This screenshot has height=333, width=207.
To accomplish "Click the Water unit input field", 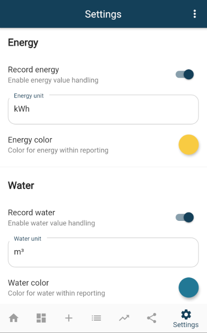I will coord(103,252).
